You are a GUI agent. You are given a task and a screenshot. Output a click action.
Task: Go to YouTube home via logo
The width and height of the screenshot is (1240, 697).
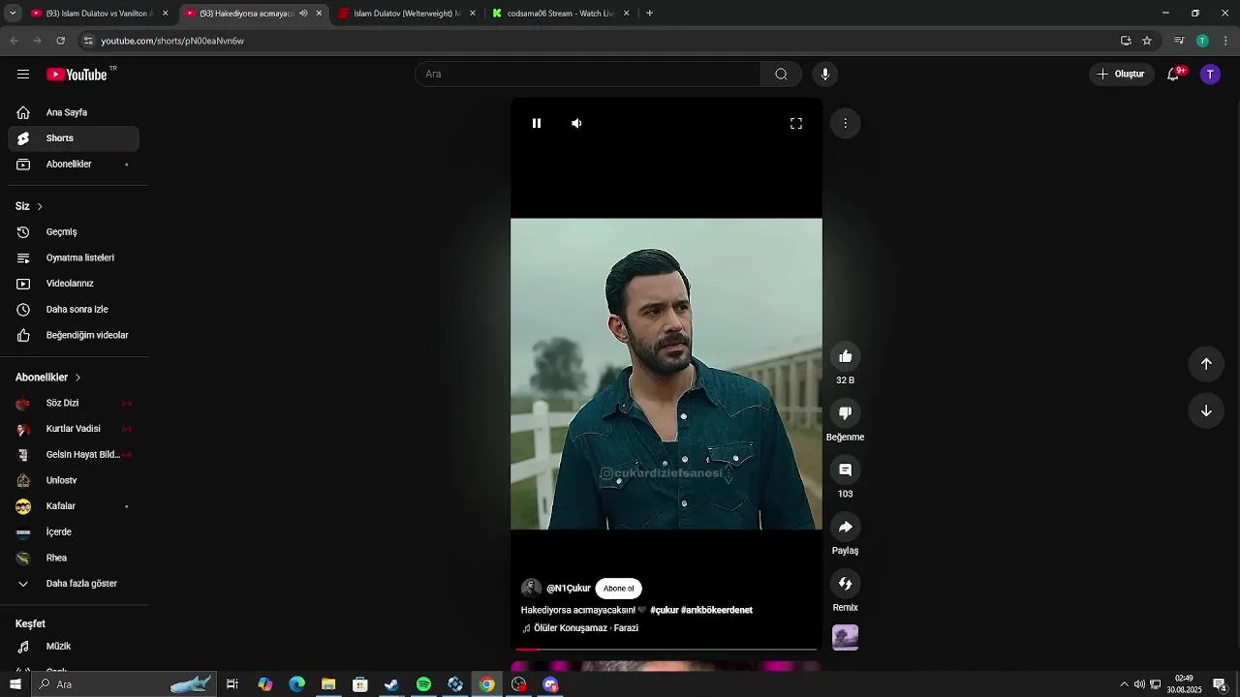tap(77, 75)
